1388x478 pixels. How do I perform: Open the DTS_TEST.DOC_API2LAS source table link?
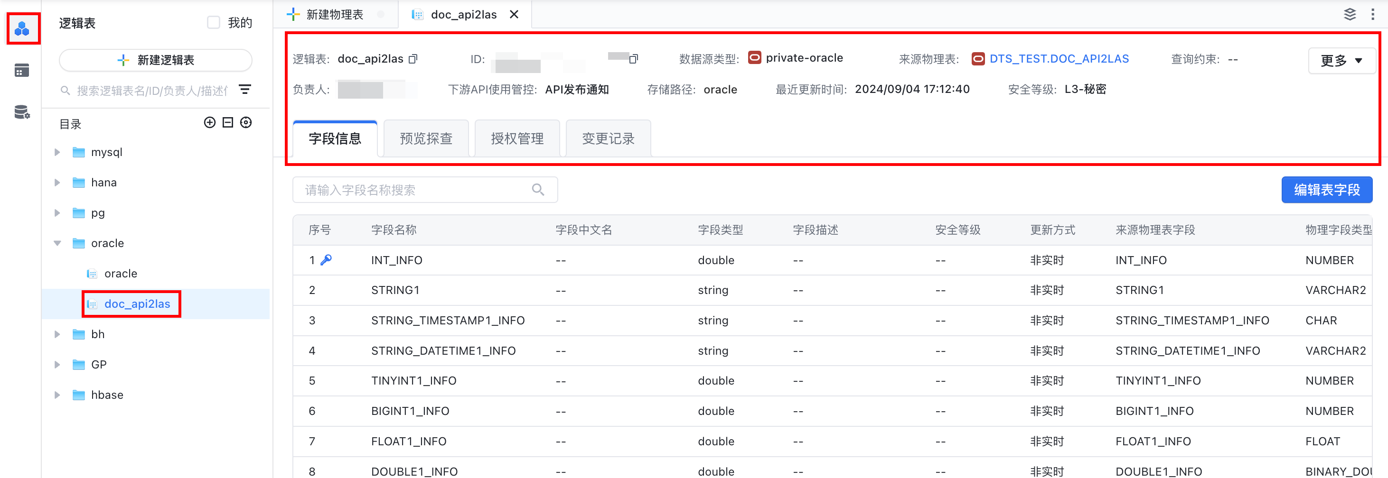coord(1059,59)
